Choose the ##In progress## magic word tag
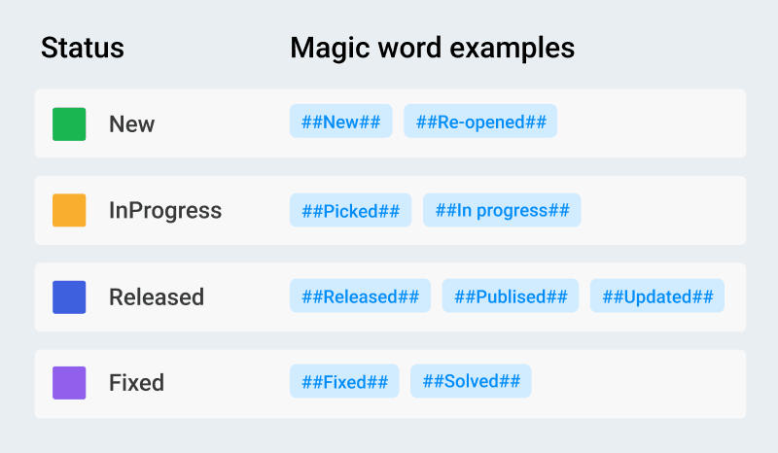This screenshot has width=778, height=453. 502,210
